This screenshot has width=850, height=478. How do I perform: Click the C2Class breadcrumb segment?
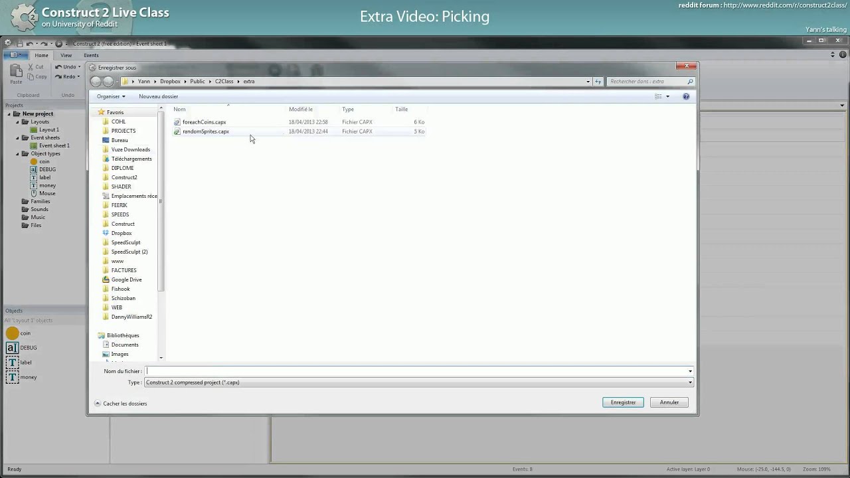(224, 82)
